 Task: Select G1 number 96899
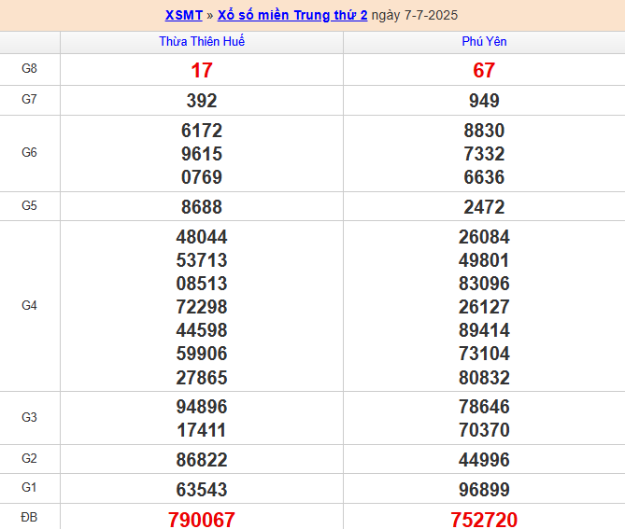[484, 490]
